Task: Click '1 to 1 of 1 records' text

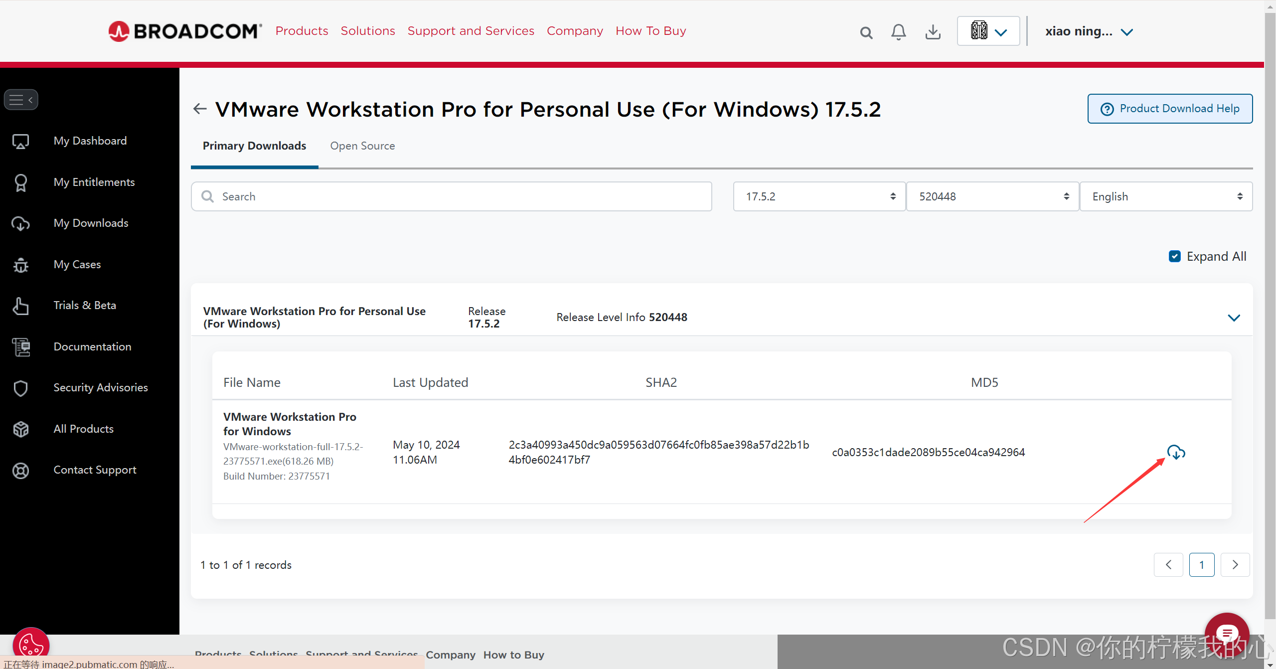Action: (x=246, y=565)
